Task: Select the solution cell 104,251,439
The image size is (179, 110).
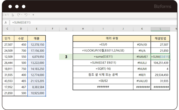Action: pos(160,63)
